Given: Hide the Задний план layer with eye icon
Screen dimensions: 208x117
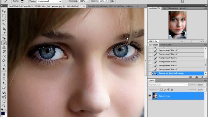Looking at the screenshot, I should coord(150,96).
